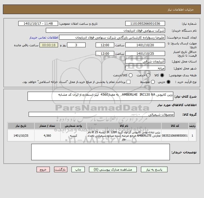Select the کالا radio button
Screen dimensions: 204x198
[162, 75]
